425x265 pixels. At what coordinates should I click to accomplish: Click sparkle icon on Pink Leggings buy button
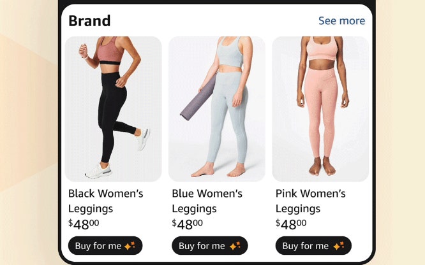(339, 246)
